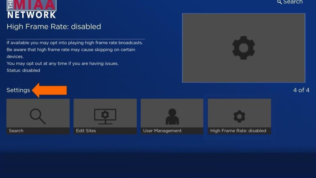Viewport: 316px width, 178px height.
Task: Click the Status: disabled indicator
Action: tap(23, 70)
